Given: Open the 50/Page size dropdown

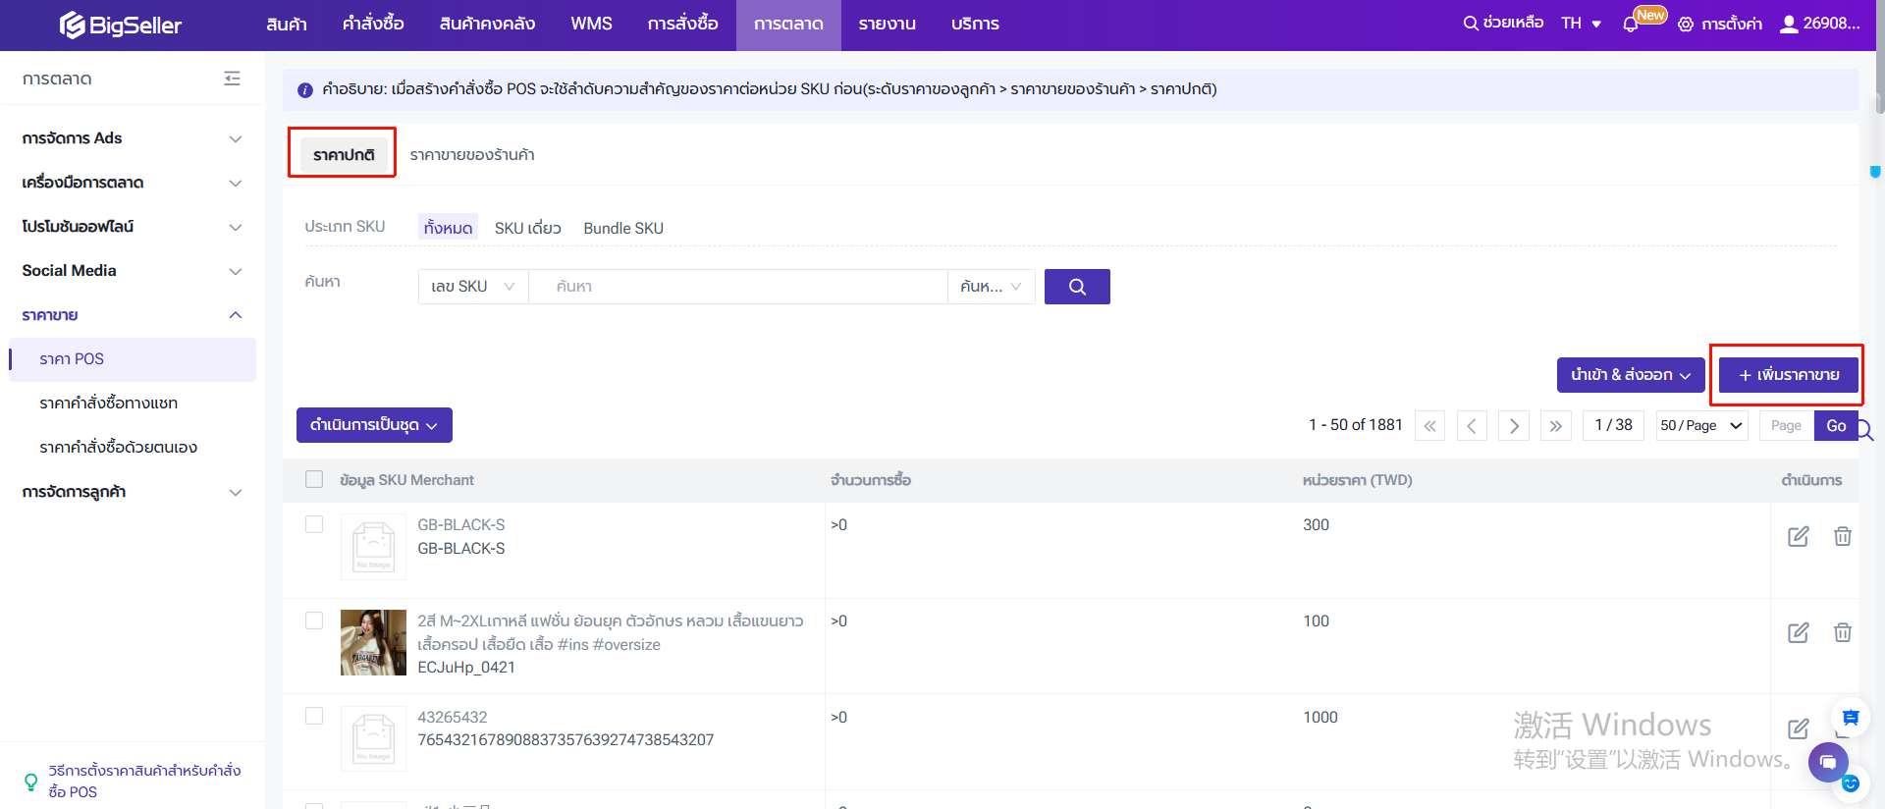Looking at the screenshot, I should click(1700, 426).
